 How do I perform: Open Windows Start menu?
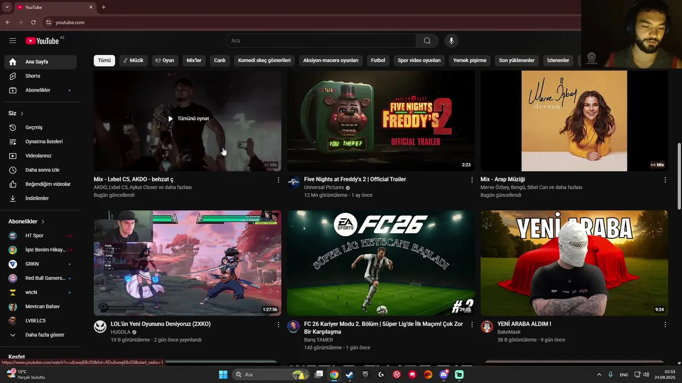[223, 374]
